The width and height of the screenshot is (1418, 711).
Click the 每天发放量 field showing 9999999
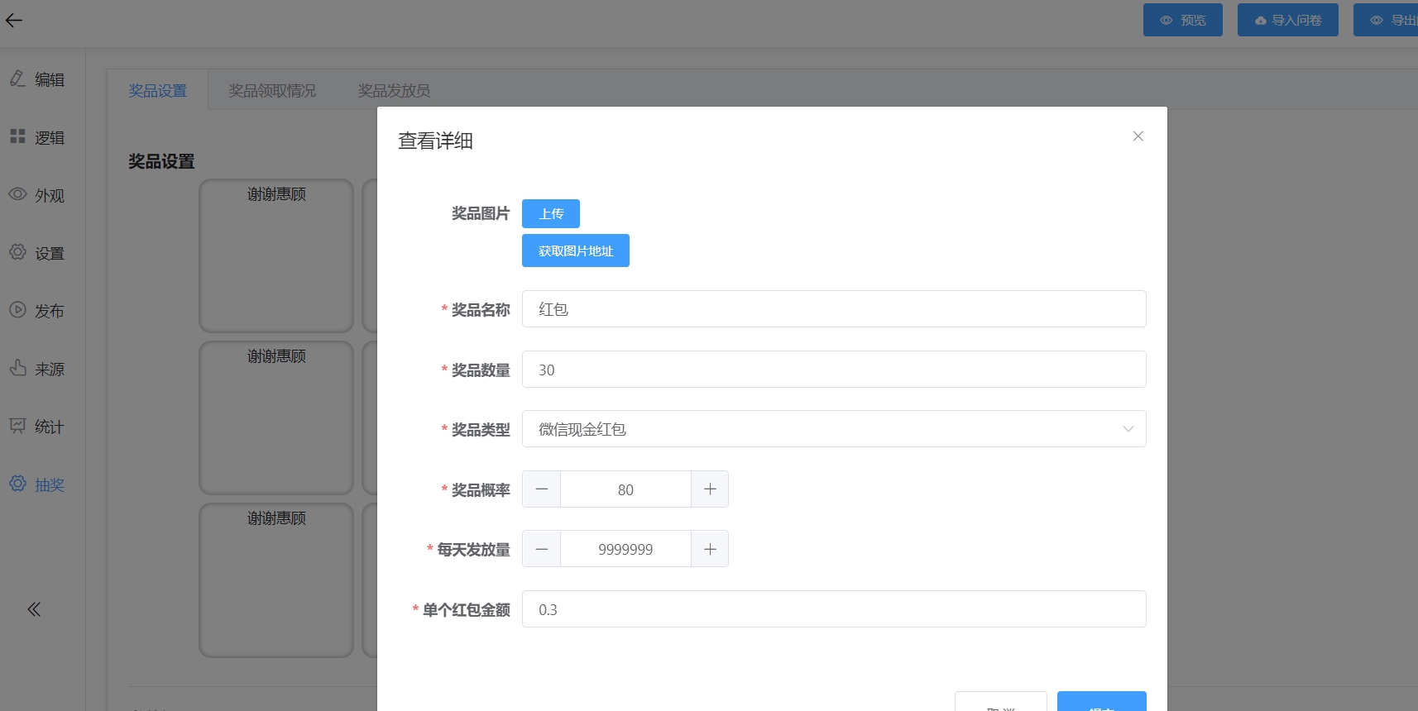click(625, 549)
